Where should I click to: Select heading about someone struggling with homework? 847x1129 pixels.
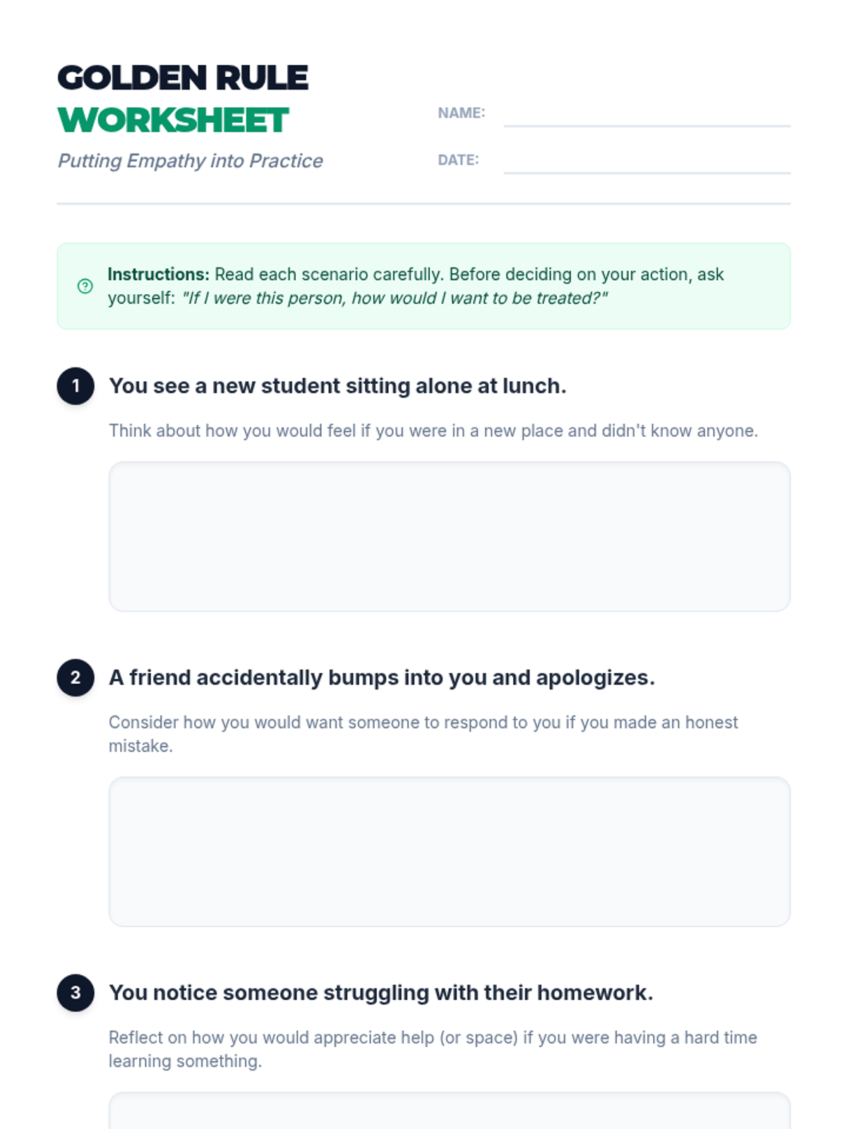[380, 993]
